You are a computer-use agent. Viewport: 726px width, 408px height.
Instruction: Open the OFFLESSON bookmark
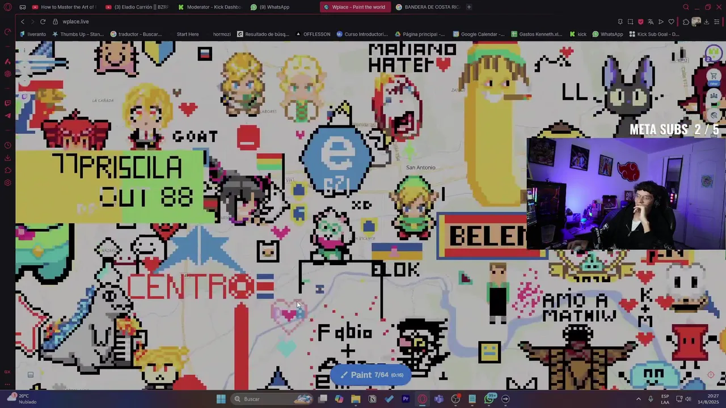click(x=313, y=34)
